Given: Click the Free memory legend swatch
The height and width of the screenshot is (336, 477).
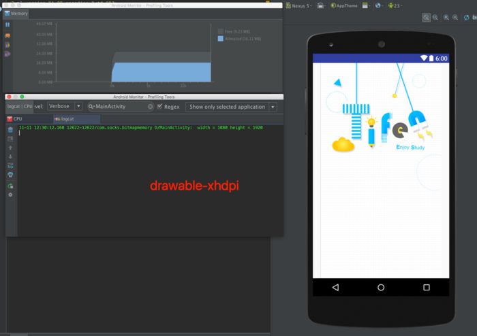Looking at the screenshot, I should click(x=221, y=31).
